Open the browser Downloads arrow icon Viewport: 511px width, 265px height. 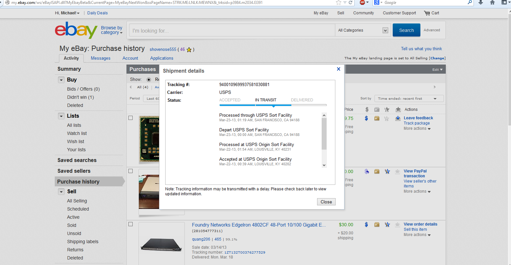click(x=481, y=2)
